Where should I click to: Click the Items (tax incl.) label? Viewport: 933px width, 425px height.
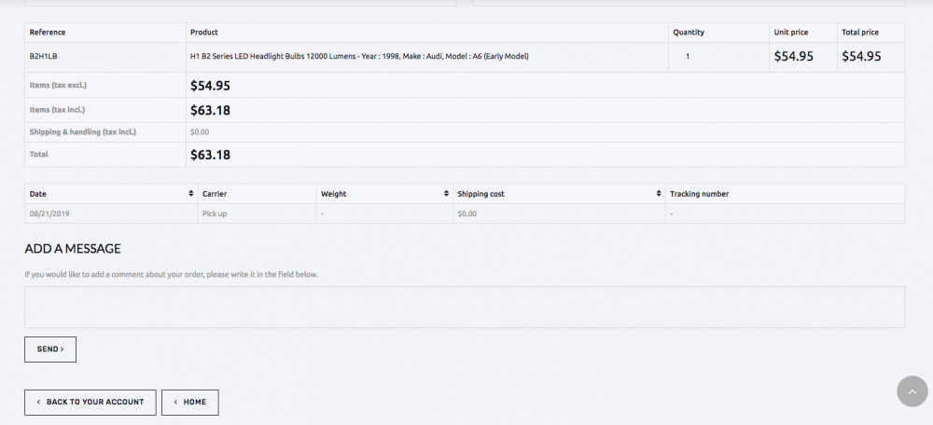pos(57,110)
